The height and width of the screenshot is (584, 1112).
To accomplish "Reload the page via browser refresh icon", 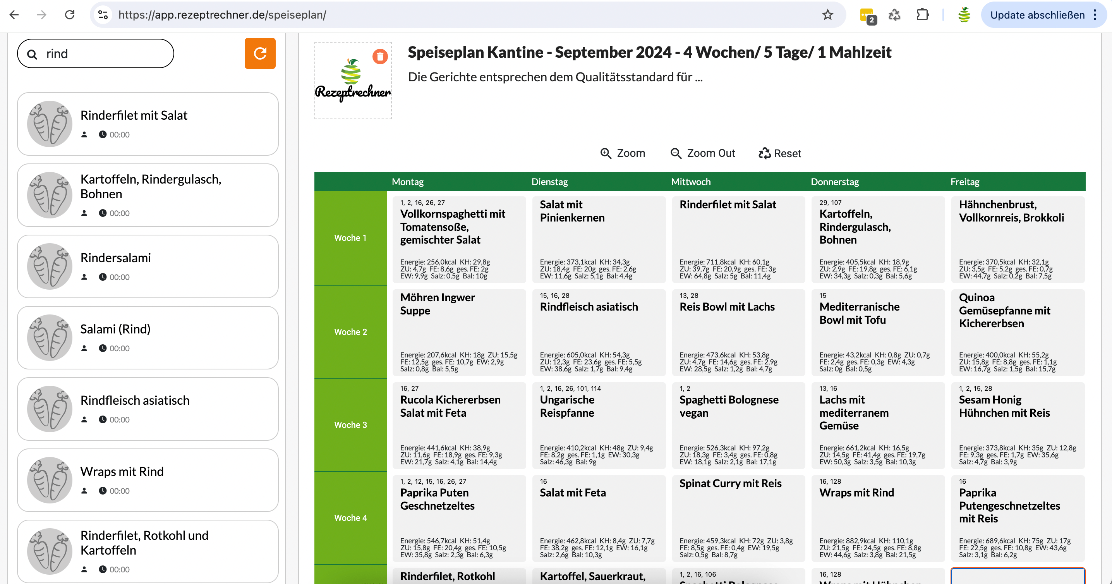I will pyautogui.click(x=70, y=15).
